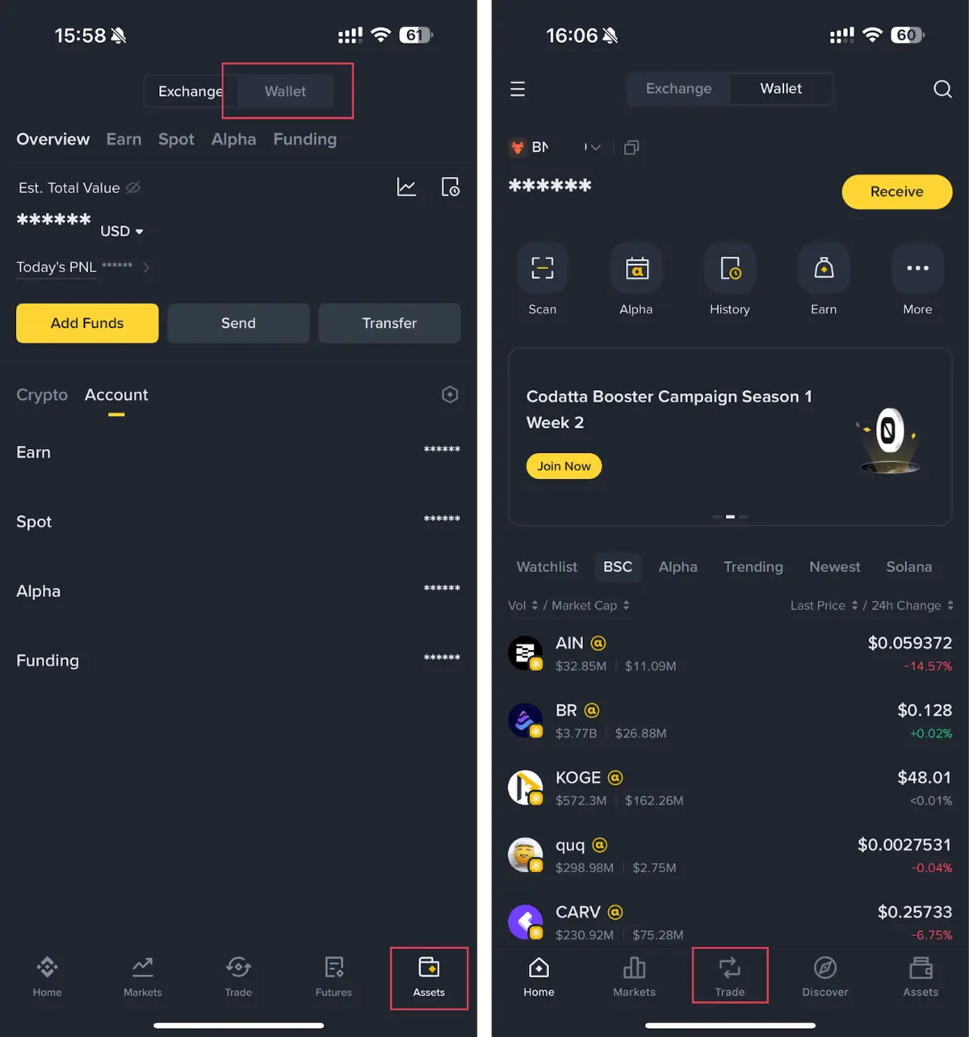
Task: Expand Today's PNL details chevron
Action: 146,267
